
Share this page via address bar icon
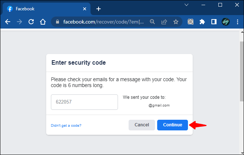pos(164,22)
